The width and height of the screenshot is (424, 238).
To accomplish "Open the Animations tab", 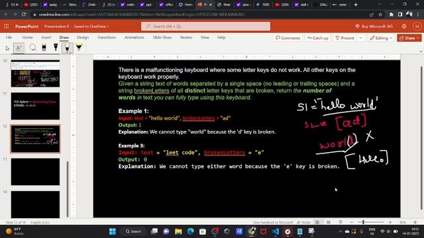I will (134, 37).
